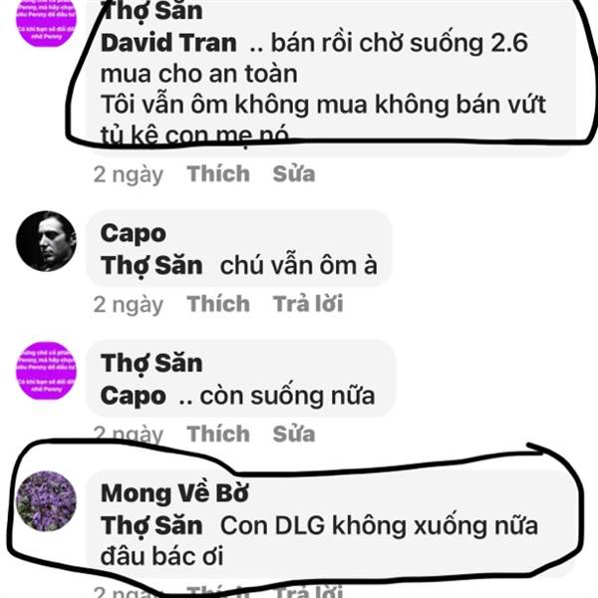The height and width of the screenshot is (598, 598).
Task: Open Mong Về Bờ's purple flower avatar
Action: click(x=46, y=500)
